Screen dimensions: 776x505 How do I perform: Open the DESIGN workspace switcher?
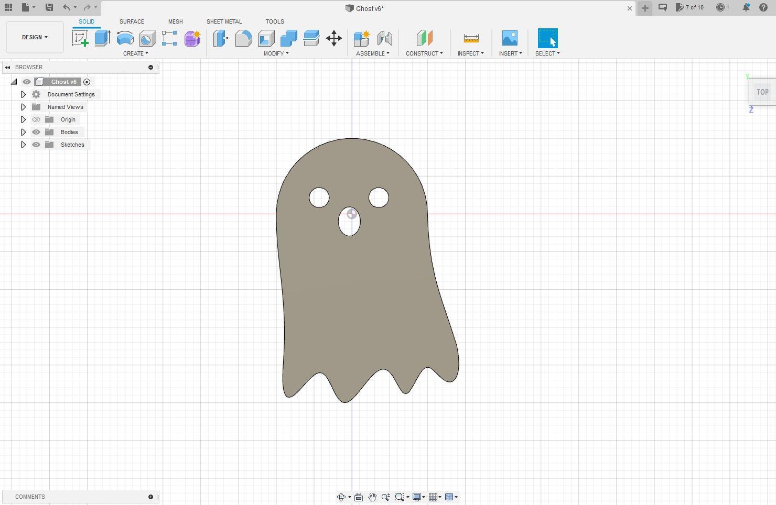[x=34, y=37]
